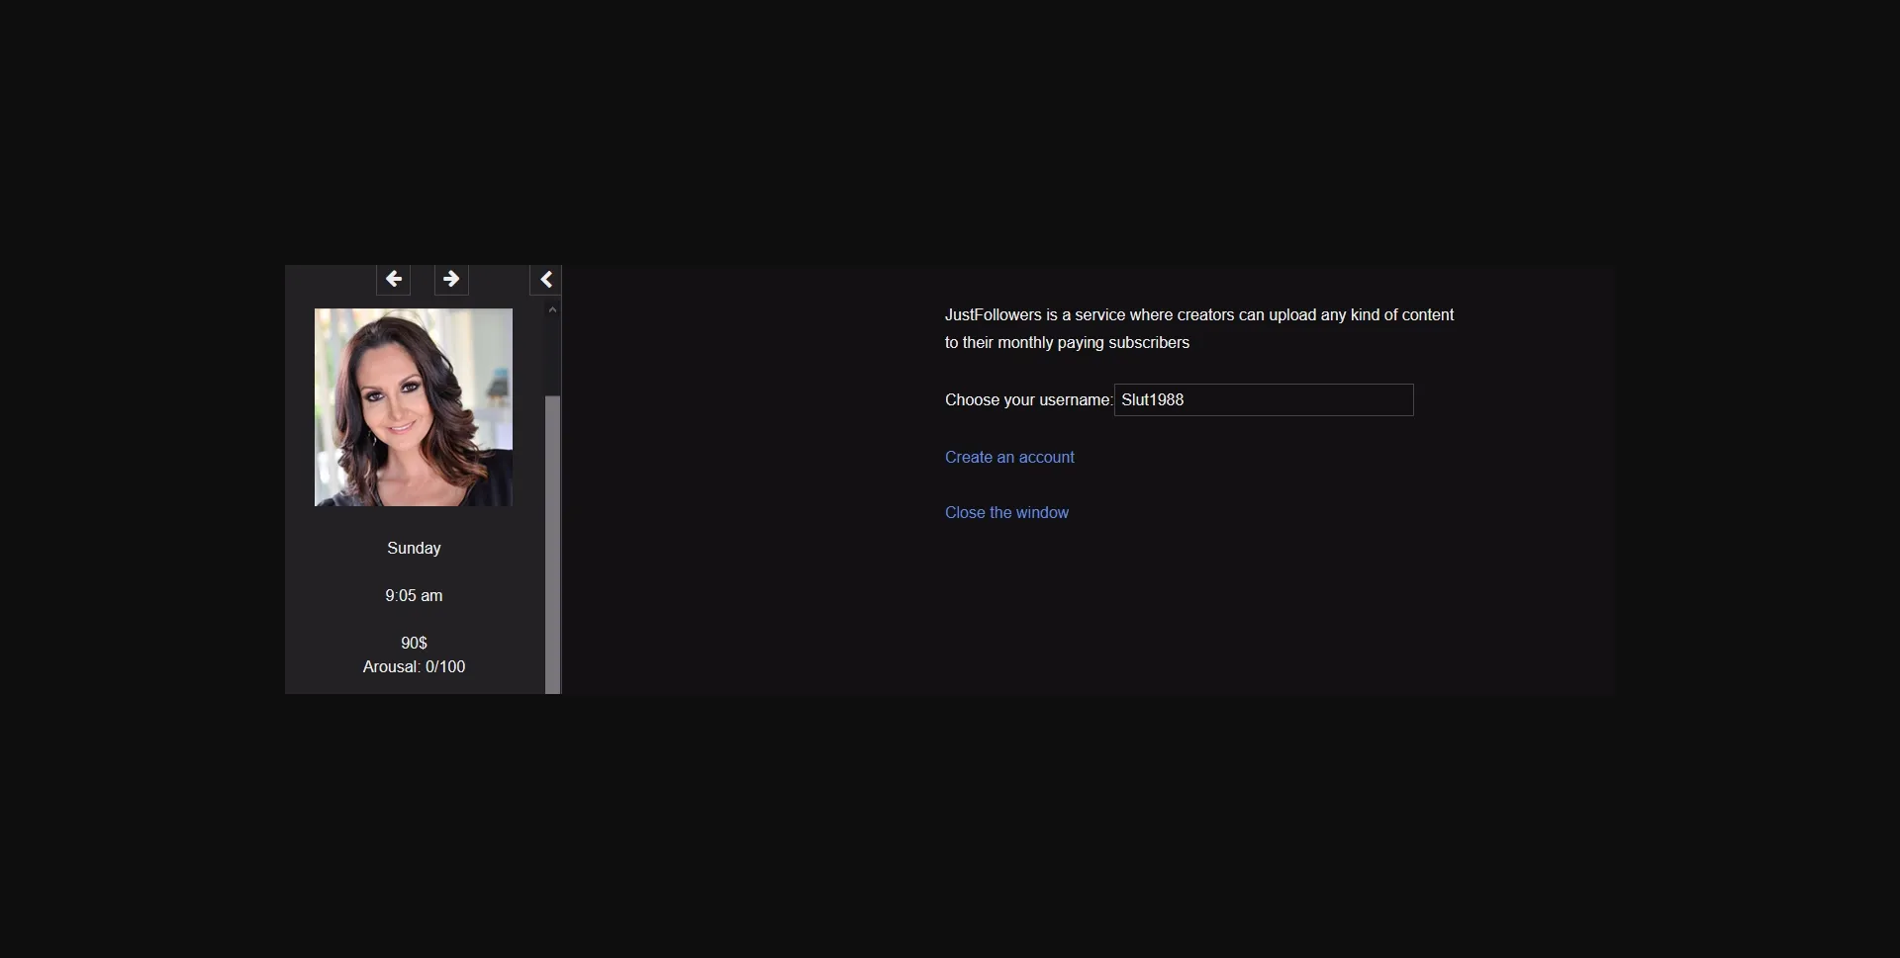Click the 'Slut1988' username text

(1151, 399)
